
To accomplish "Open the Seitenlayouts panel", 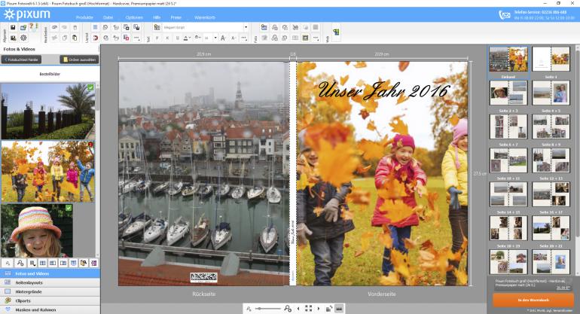I will (50, 282).
